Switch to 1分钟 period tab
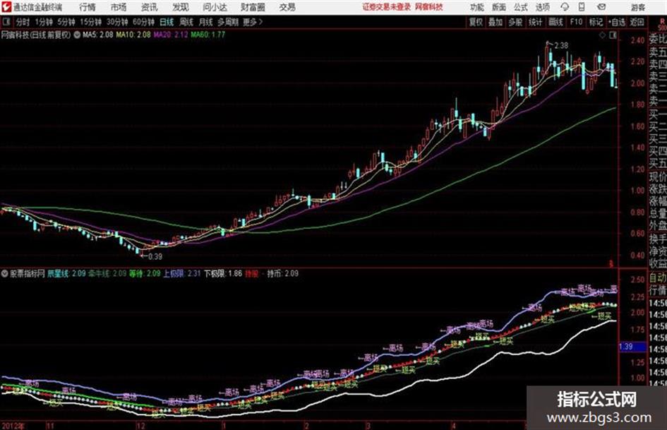 pyautogui.click(x=43, y=22)
